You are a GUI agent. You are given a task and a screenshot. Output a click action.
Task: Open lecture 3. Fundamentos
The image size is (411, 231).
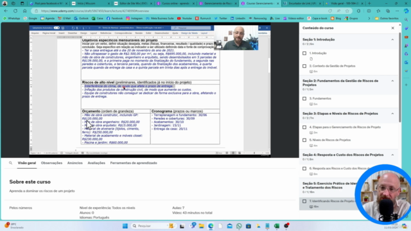[320, 98]
